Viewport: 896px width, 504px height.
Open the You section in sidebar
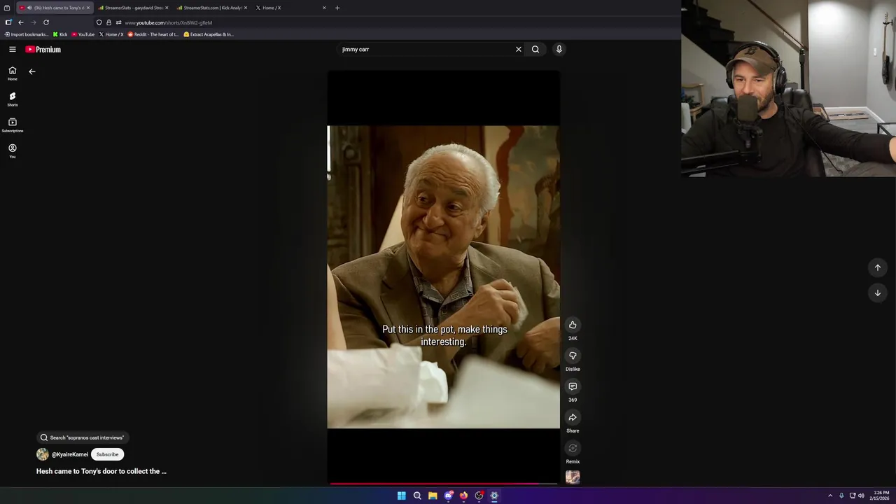13,151
